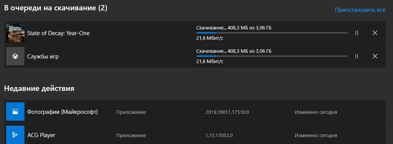
Task: Pause the State of Decay: Year-One download
Action: point(356,33)
